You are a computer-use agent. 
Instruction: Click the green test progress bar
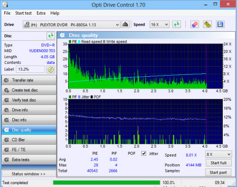[x=107, y=183]
